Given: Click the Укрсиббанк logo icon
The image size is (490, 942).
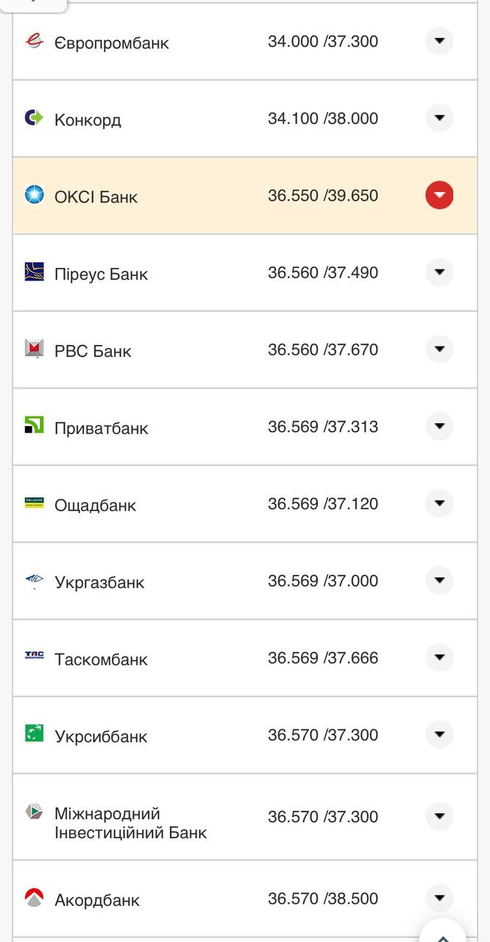Looking at the screenshot, I should (35, 734).
